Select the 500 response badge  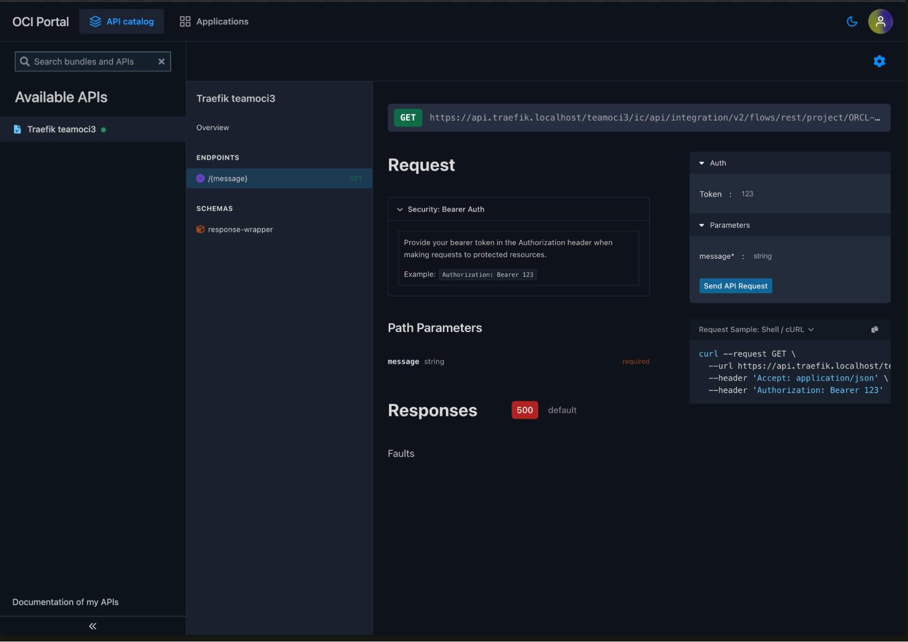(525, 410)
